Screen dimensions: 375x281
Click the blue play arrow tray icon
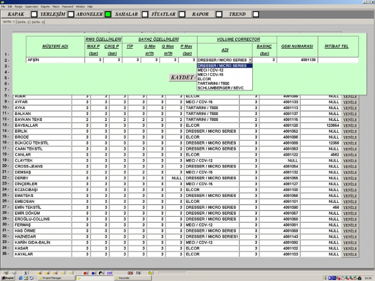(330, 278)
